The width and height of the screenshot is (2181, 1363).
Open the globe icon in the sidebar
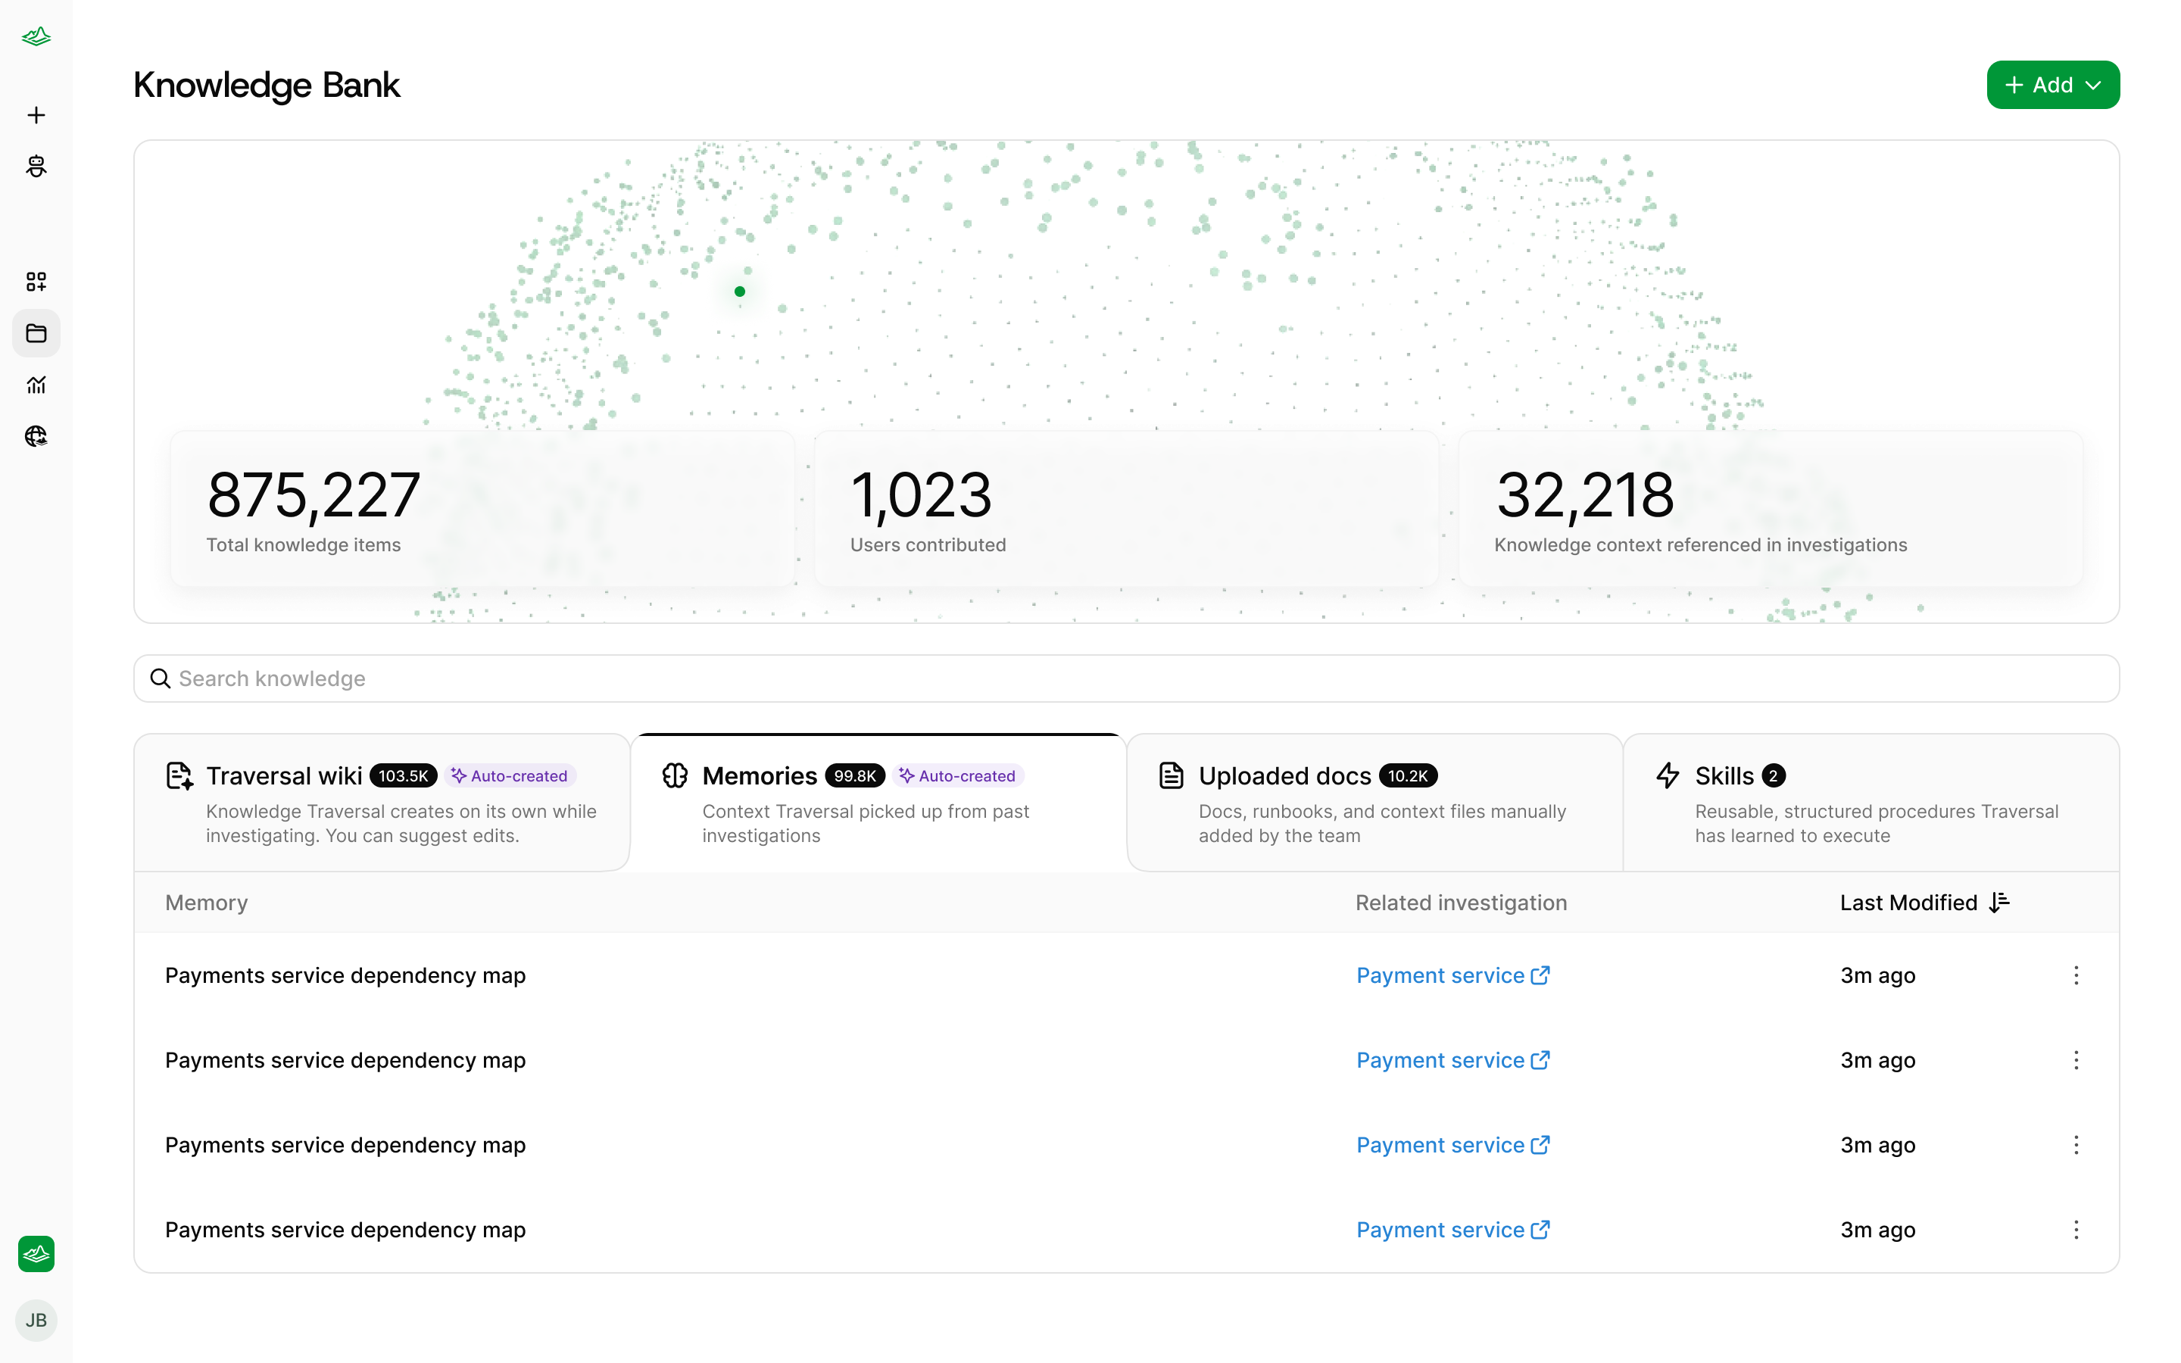[36, 436]
